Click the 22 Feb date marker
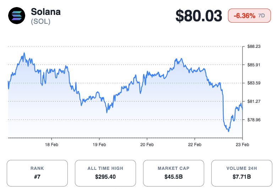This screenshot has width=278, height=189. [195, 145]
